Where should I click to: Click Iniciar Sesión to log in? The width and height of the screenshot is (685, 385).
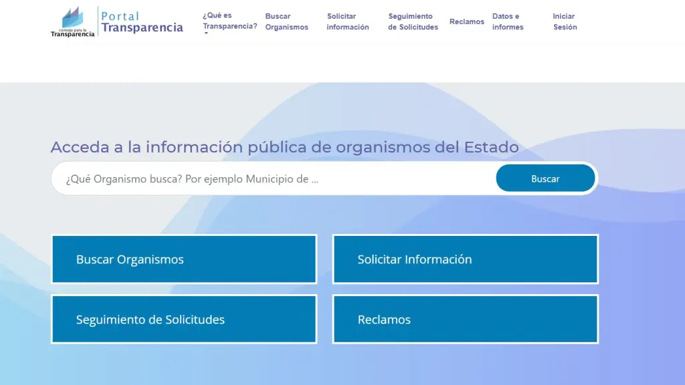pyautogui.click(x=564, y=21)
